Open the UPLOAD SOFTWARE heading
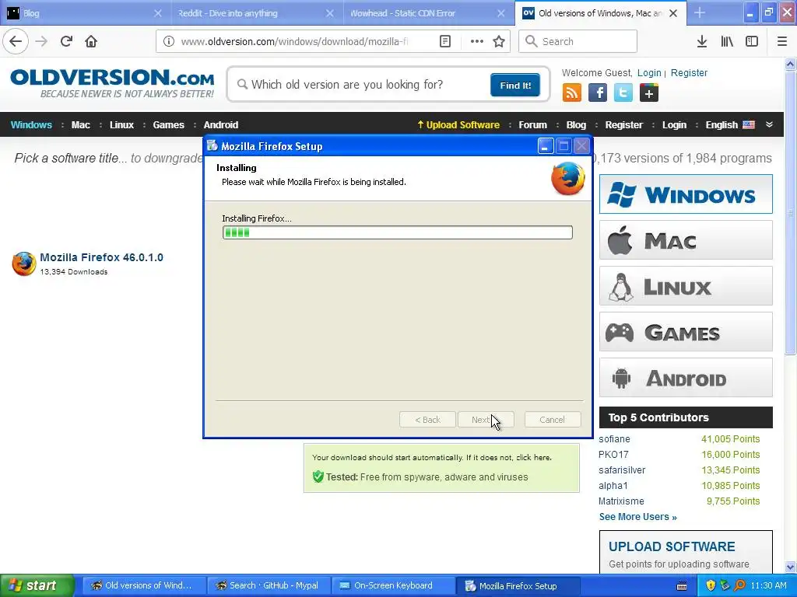 (672, 546)
